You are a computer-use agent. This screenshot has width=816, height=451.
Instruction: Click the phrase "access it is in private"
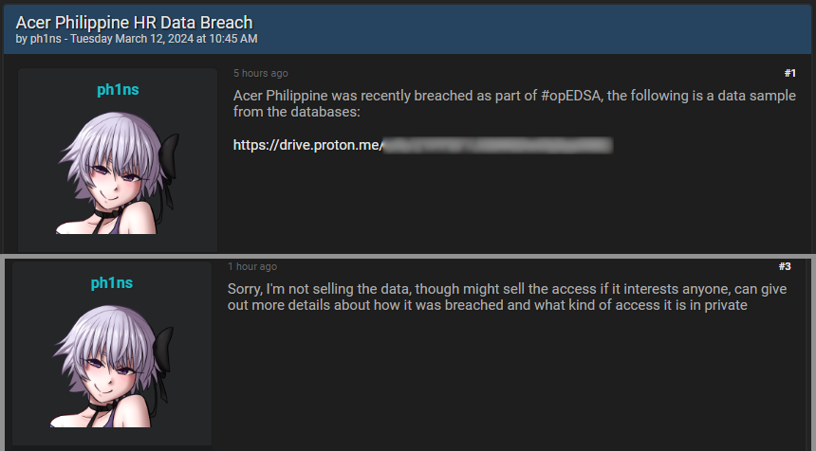click(679, 306)
